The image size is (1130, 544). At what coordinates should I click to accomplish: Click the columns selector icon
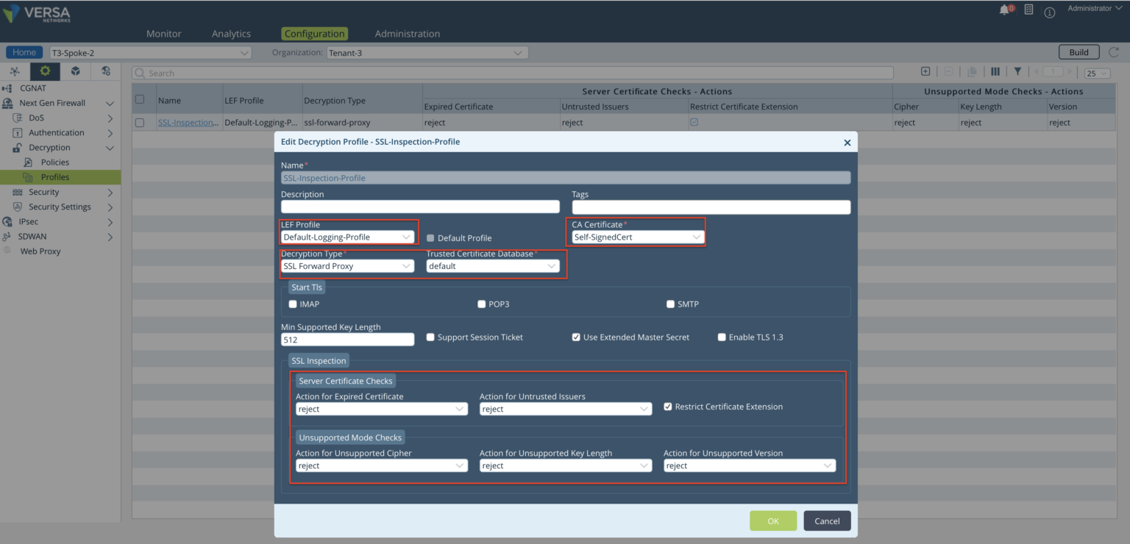point(995,71)
